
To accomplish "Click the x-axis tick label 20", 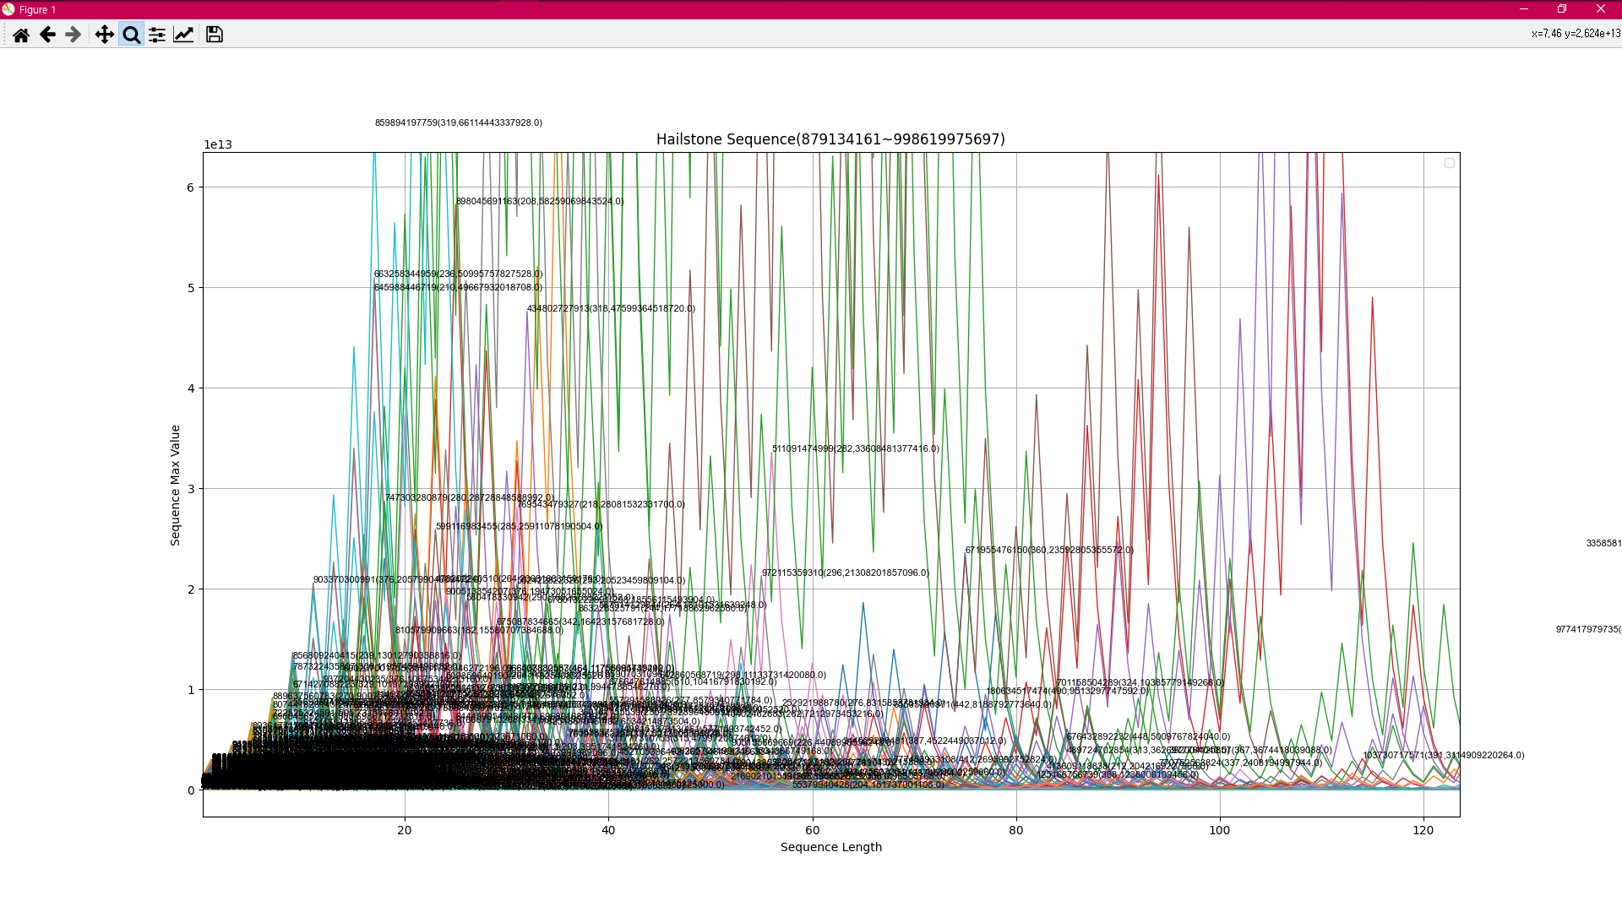I will coord(405,830).
